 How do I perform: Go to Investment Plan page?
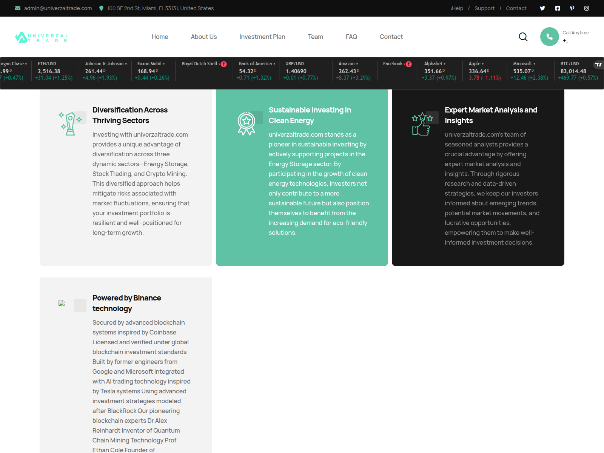pyautogui.click(x=262, y=37)
